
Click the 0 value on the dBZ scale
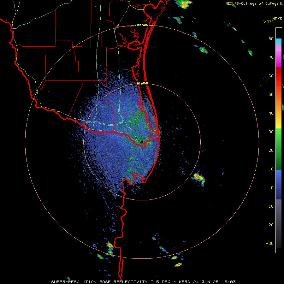click(272, 188)
